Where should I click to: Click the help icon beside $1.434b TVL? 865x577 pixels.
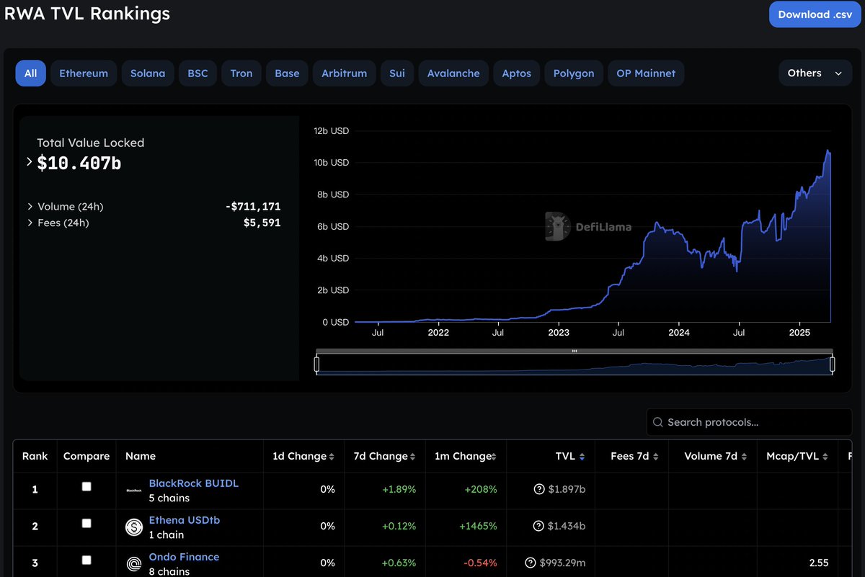[x=538, y=527]
